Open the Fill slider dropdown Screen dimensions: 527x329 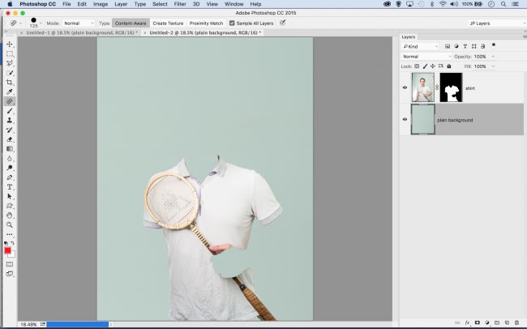click(493, 66)
